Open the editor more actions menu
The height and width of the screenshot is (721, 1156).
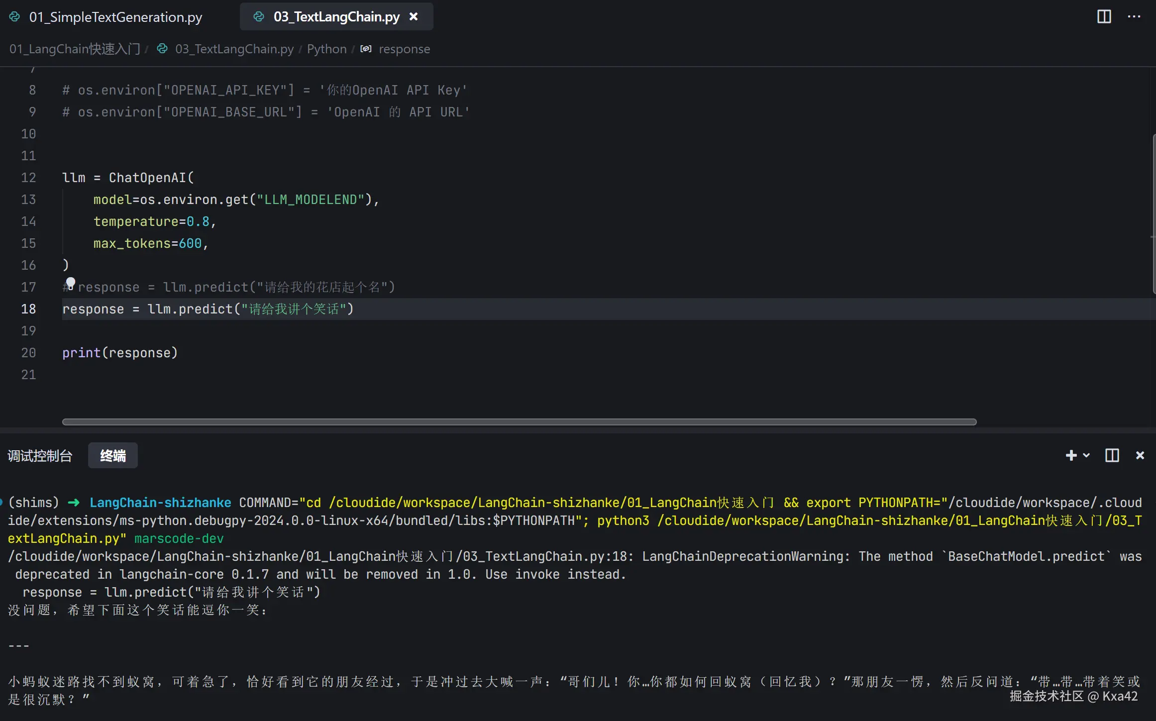1134,16
